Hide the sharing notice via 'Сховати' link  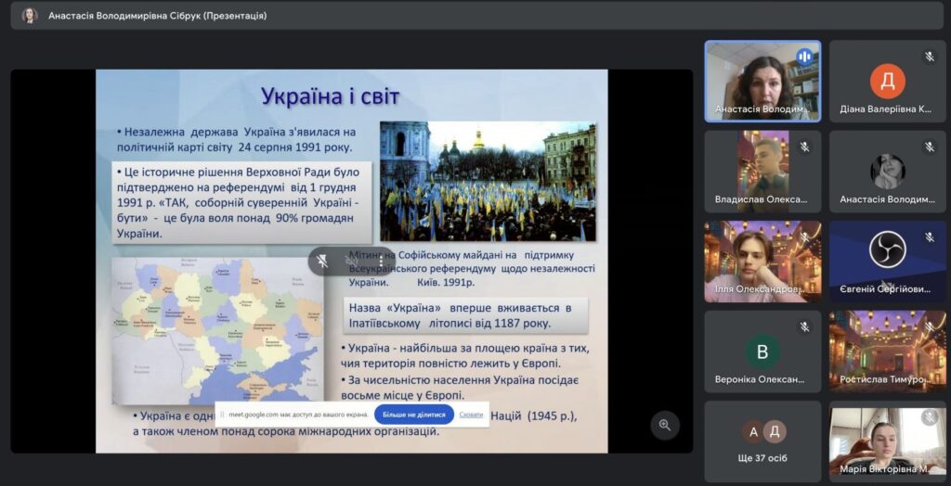tap(471, 415)
